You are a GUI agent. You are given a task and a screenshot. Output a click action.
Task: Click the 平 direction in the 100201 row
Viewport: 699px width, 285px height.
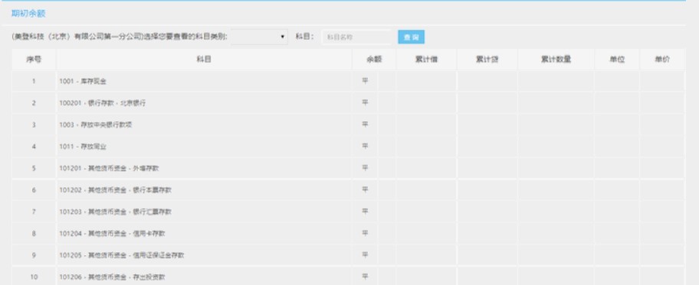tap(365, 103)
